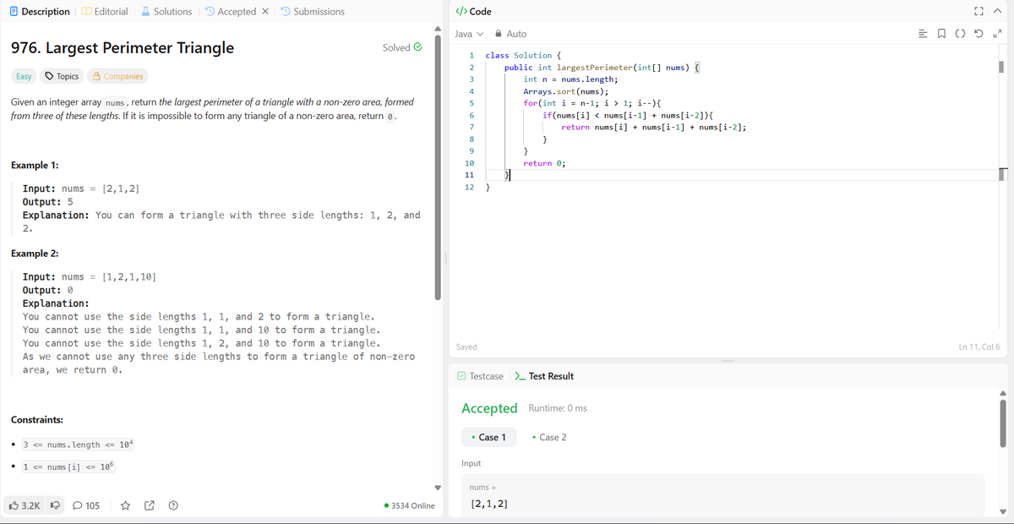Collapse the Code panel with the chevron
1014x524 pixels.
999,11
